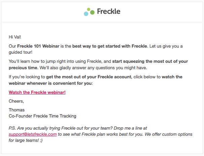Click the 'Cheers,' sign-off line
The image size is (204, 156).
(16, 101)
